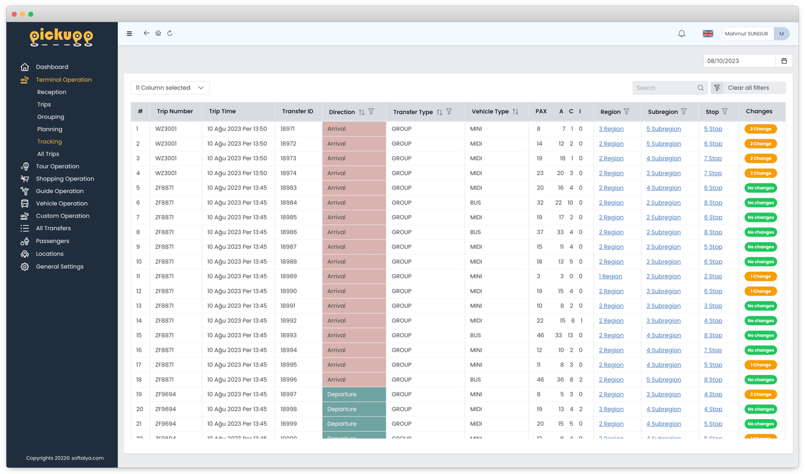This screenshot has width=805, height=474.
Task: Click the refresh icon
Action: point(170,33)
